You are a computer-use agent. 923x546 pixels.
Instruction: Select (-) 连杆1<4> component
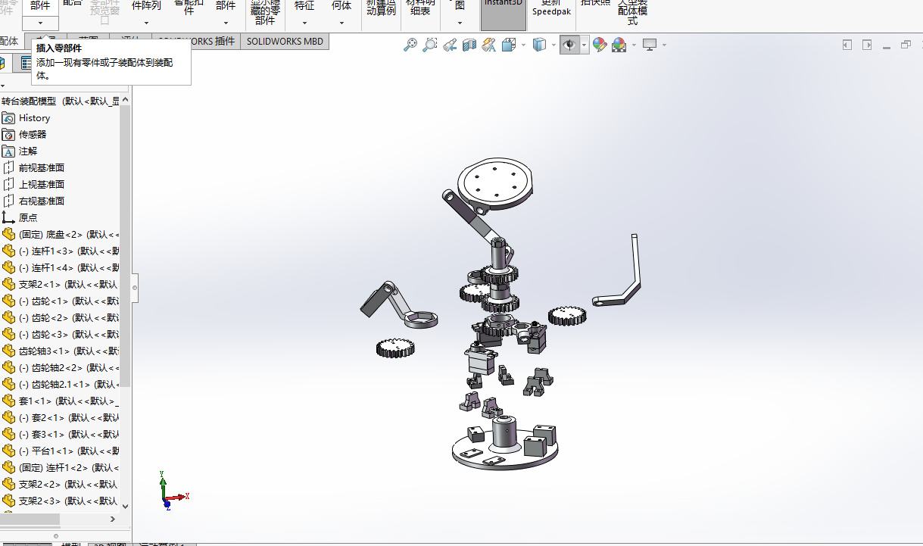[59, 268]
